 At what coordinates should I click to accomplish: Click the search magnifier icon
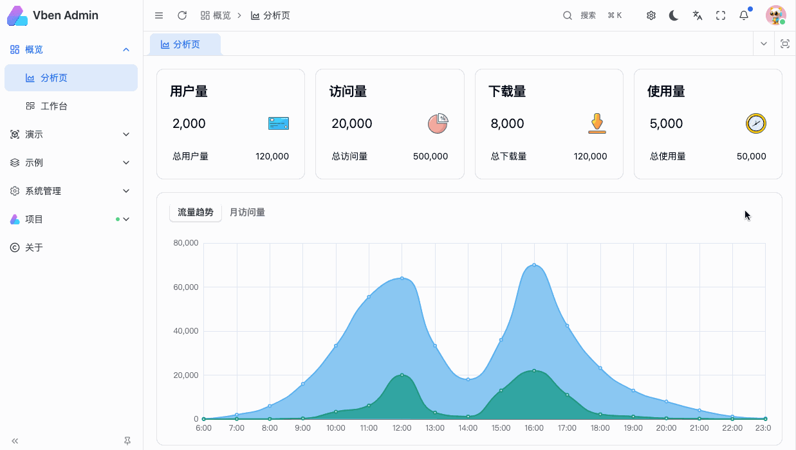[568, 15]
